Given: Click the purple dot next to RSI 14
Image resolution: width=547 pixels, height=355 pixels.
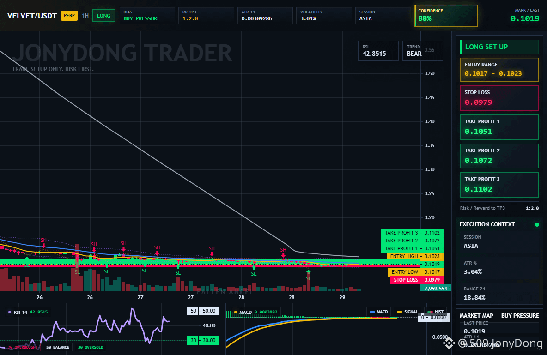Looking at the screenshot, I should (x=9, y=312).
